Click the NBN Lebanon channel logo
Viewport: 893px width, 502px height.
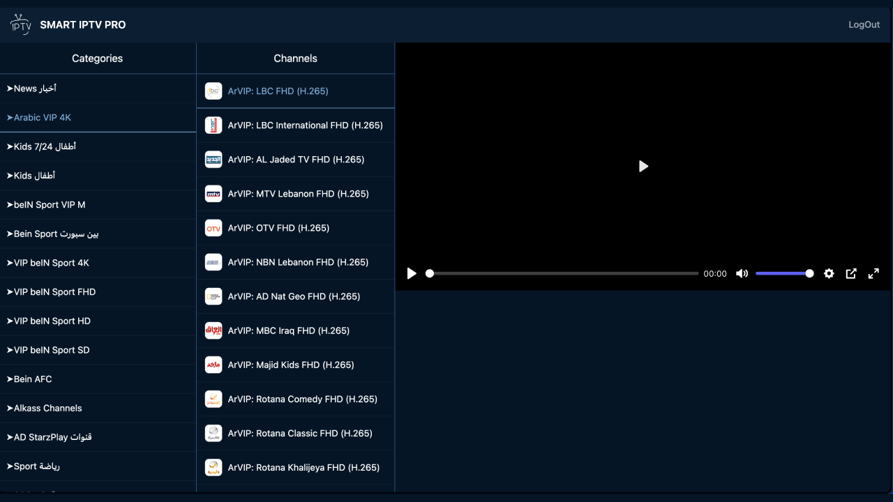[x=213, y=262]
